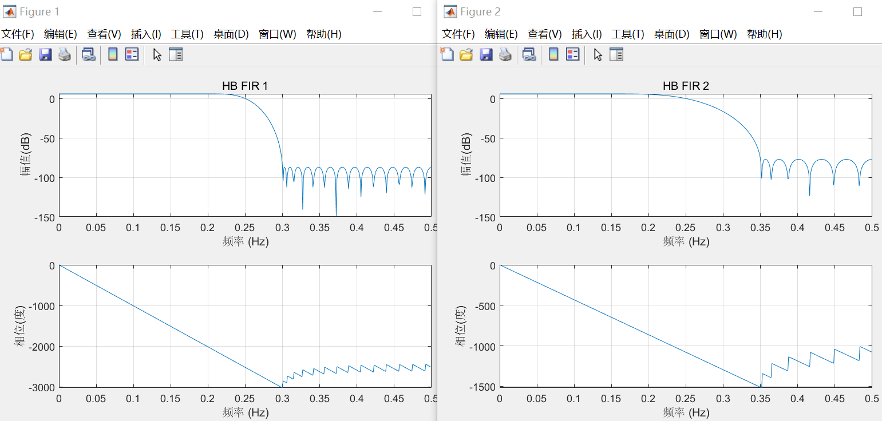Open the 窗口(W) menu in Figure 1

point(278,34)
